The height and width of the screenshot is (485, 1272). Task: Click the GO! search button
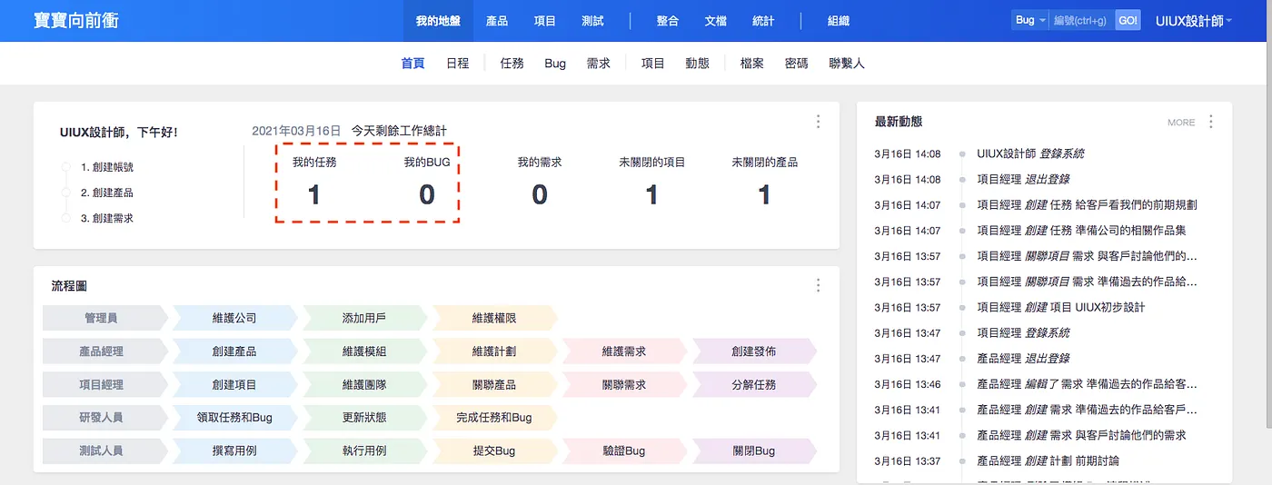(x=1128, y=20)
